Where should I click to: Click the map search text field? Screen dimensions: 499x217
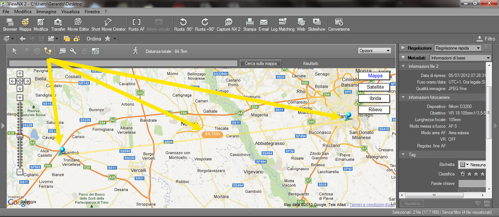pos(123,63)
